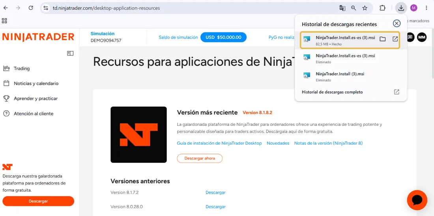Image resolution: width=434 pixels, height=216 pixels.
Task: Open the zoom magnifier icon in address bar
Action: [354, 8]
